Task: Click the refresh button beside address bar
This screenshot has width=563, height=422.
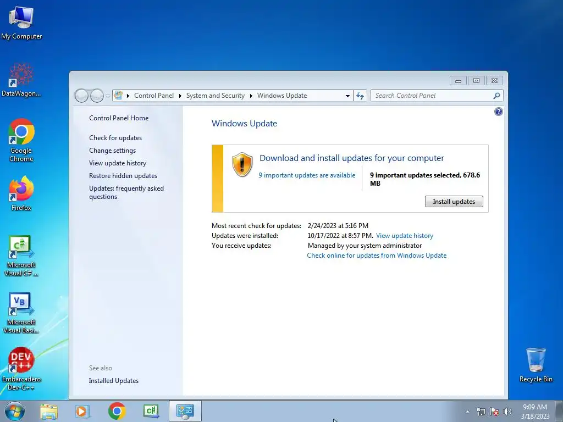Action: [360, 96]
